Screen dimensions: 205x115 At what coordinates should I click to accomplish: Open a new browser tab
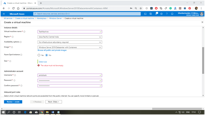pos(41,3)
